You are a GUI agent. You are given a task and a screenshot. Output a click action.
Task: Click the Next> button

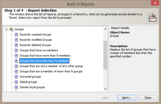coord(127,98)
